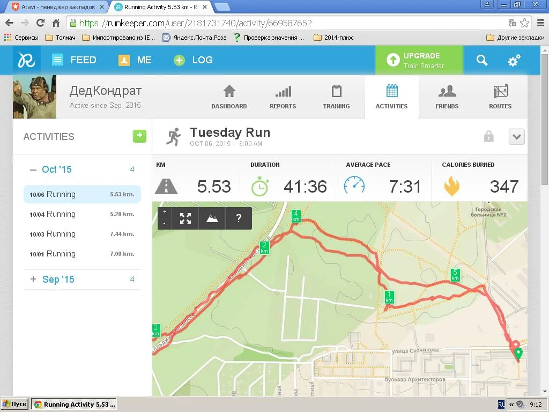
Task: Click the Upgrade Train Smarter button
Action: click(419, 60)
